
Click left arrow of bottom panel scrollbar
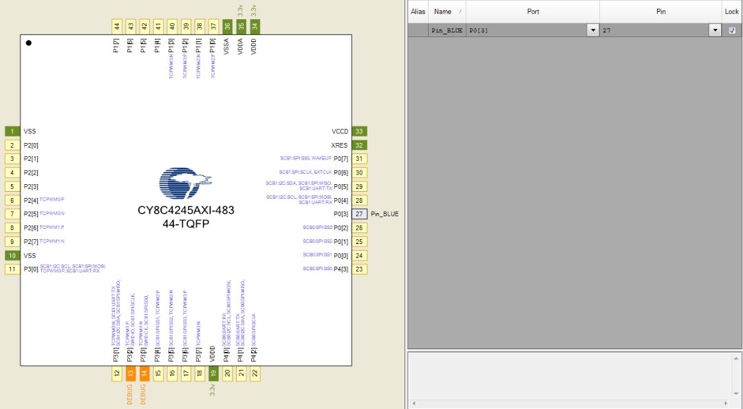click(413, 404)
